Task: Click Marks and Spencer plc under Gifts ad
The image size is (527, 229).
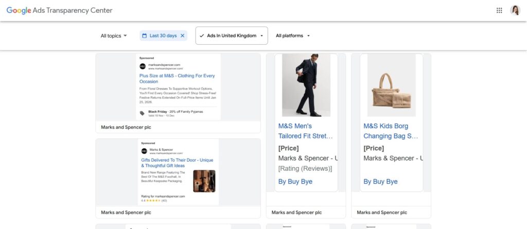Action: 126,213
